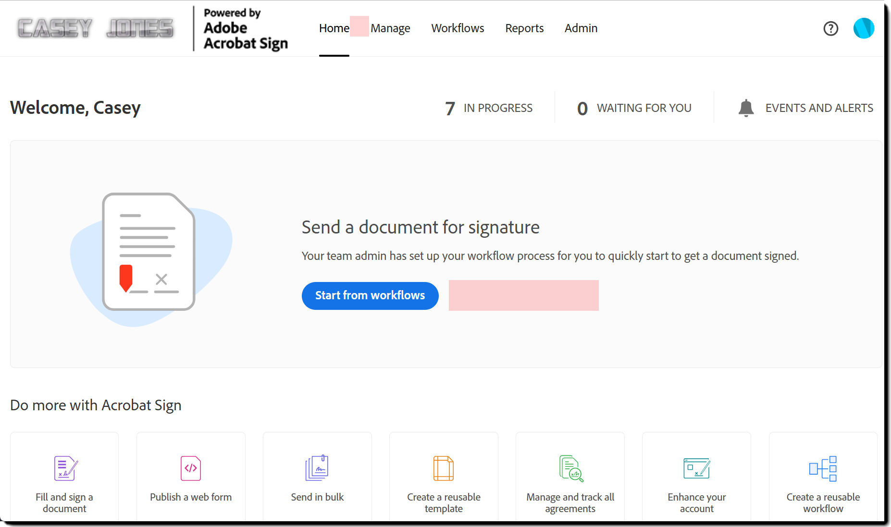This screenshot has width=891, height=527.
Task: Switch to the Workflows tab
Action: [x=458, y=28]
